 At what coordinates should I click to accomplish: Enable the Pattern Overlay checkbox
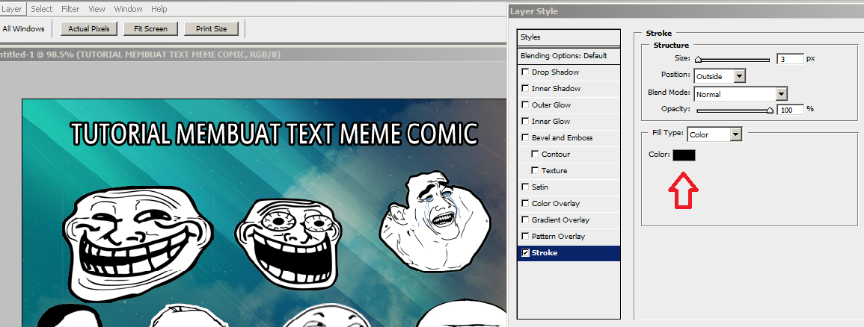click(525, 237)
